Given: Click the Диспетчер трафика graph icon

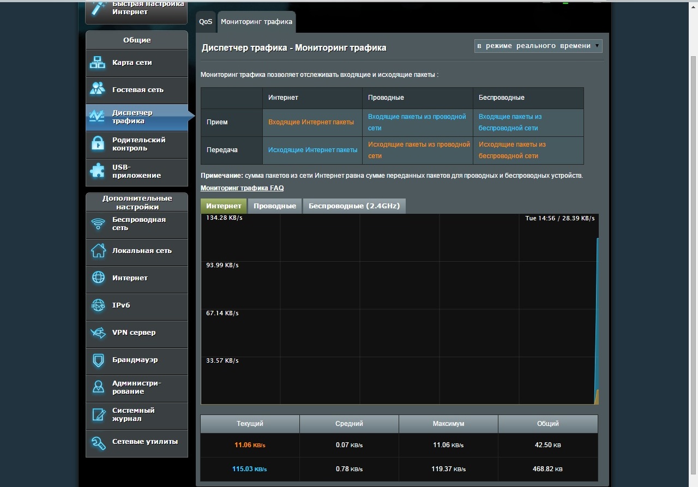Looking at the screenshot, I should pyautogui.click(x=98, y=117).
